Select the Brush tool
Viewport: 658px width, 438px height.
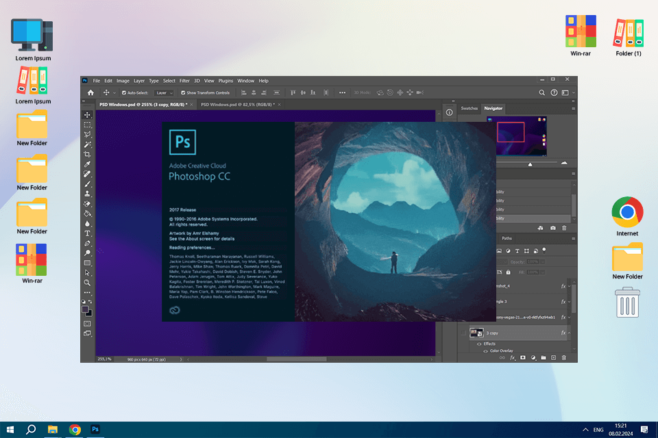(x=87, y=184)
